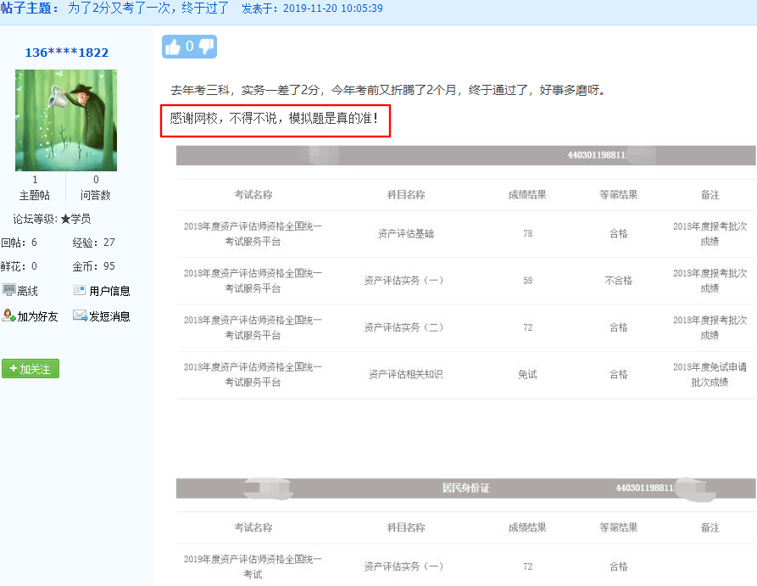Click the username 136****1822
Image resolution: width=757 pixels, height=586 pixels.
point(65,52)
